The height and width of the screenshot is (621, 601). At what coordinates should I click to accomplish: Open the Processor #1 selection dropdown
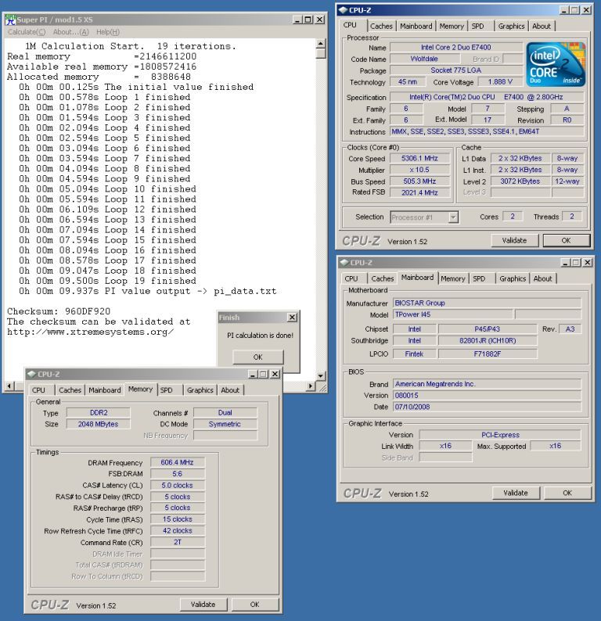(x=454, y=217)
